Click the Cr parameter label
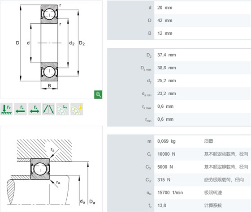Viewport: 251px width, 212px height. pos(149,154)
